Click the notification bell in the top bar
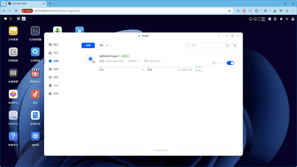Image resolution: width=297 pixels, height=167 pixels. [x=281, y=19]
